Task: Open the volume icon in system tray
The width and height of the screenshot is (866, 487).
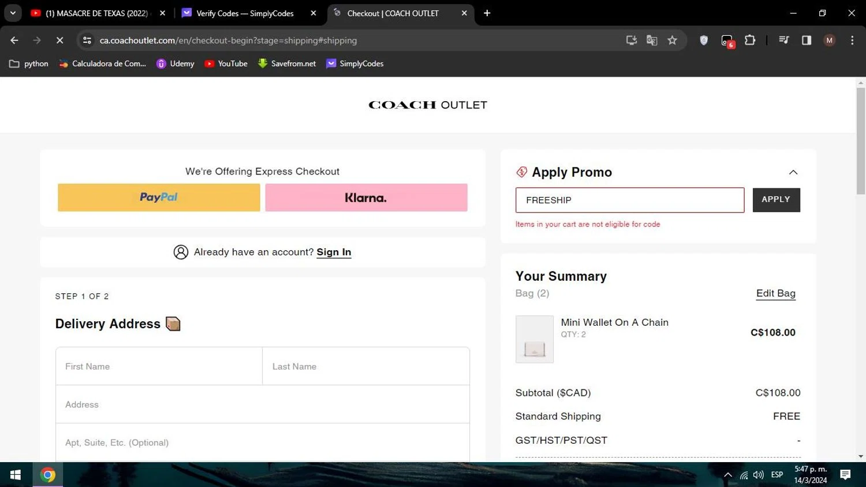Action: coord(759,475)
